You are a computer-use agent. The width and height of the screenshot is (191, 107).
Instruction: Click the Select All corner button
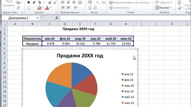(5, 24)
